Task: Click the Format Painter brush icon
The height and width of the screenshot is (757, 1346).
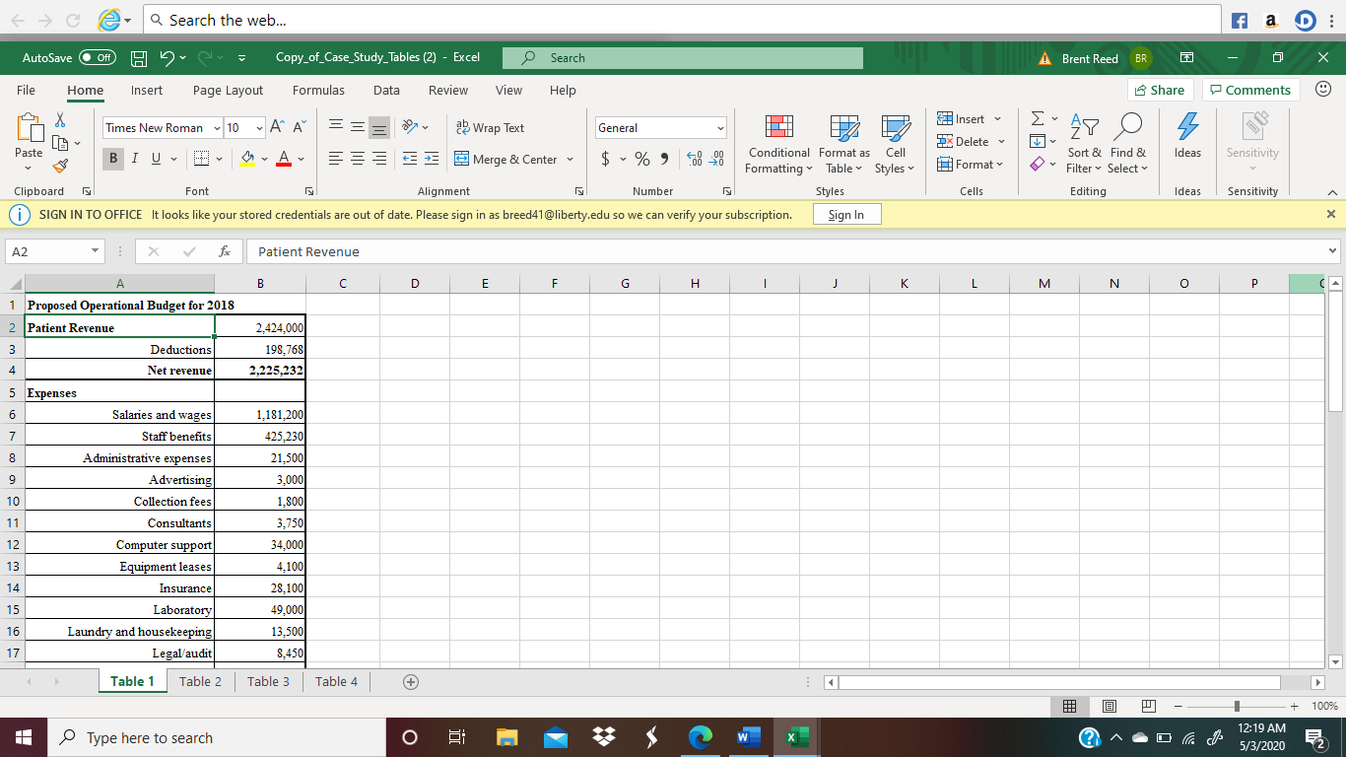Action: click(x=59, y=166)
